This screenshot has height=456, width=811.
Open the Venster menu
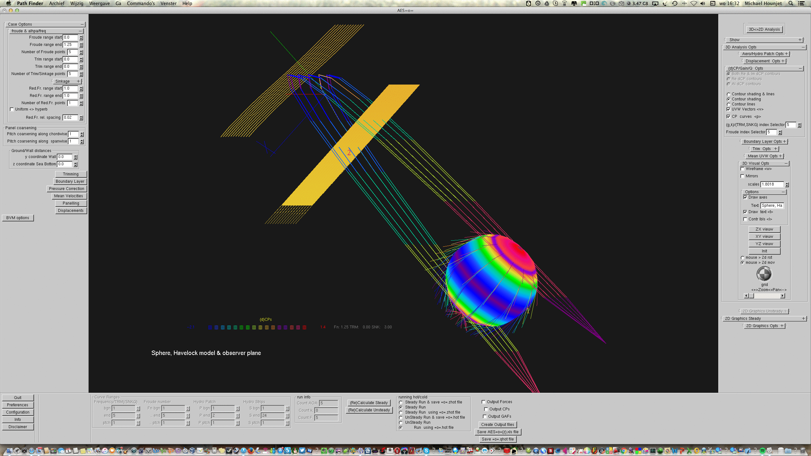(x=169, y=3)
